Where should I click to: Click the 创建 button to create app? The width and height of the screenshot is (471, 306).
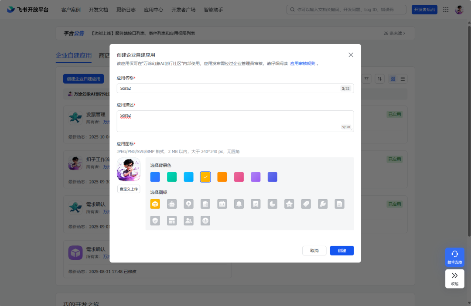341,251
